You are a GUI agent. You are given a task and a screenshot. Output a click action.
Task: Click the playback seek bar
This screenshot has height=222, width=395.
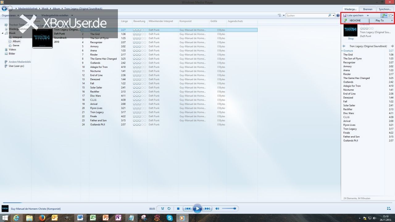pyautogui.click(x=197, y=203)
